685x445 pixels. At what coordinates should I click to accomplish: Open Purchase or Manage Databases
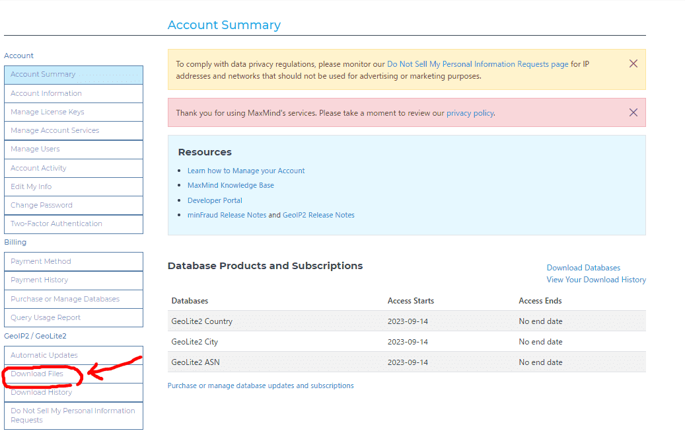(73, 299)
